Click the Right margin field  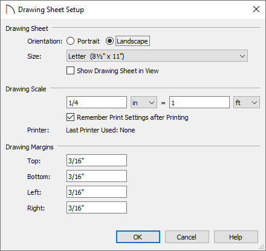(97, 207)
